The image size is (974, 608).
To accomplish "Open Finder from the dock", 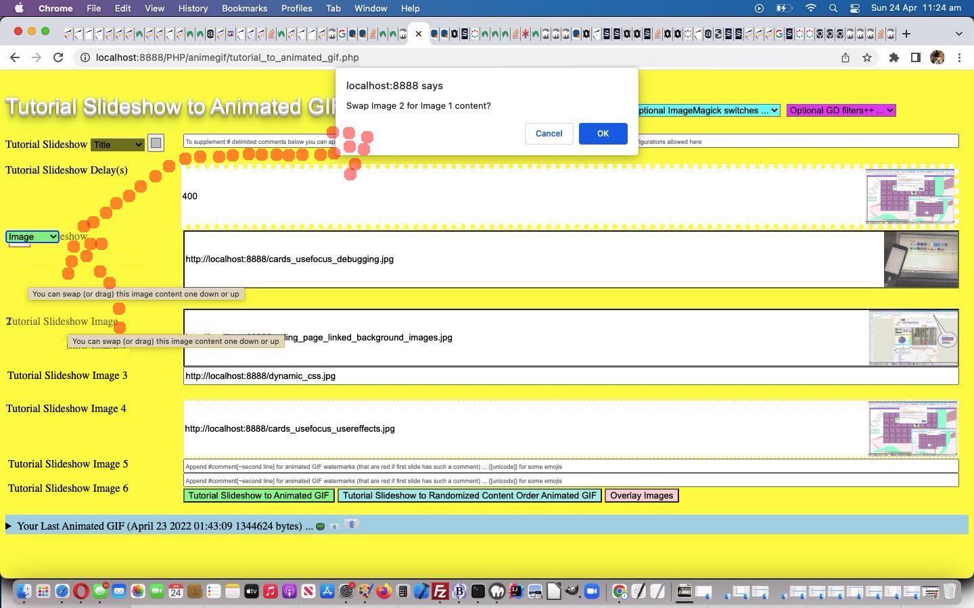I will click(x=24, y=592).
